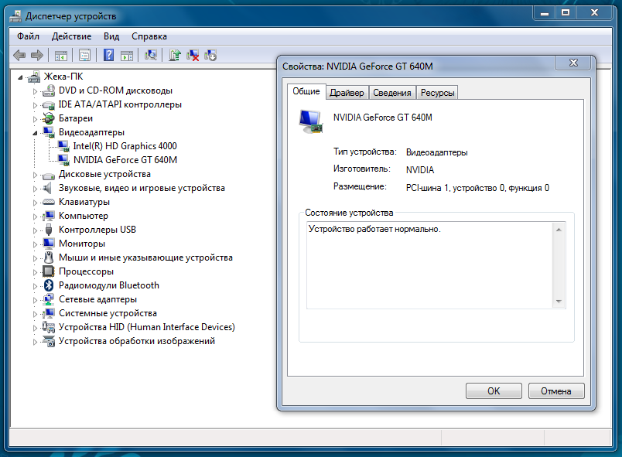Close the NVIDIA properties dialog
This screenshot has width=622, height=457.
pyautogui.click(x=573, y=63)
